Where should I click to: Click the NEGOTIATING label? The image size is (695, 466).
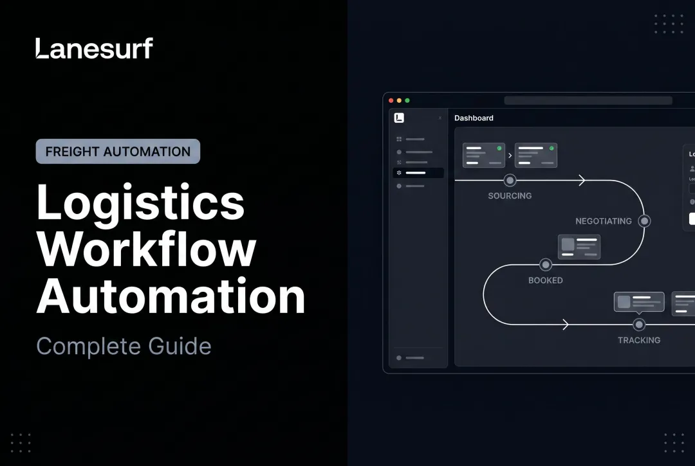604,221
